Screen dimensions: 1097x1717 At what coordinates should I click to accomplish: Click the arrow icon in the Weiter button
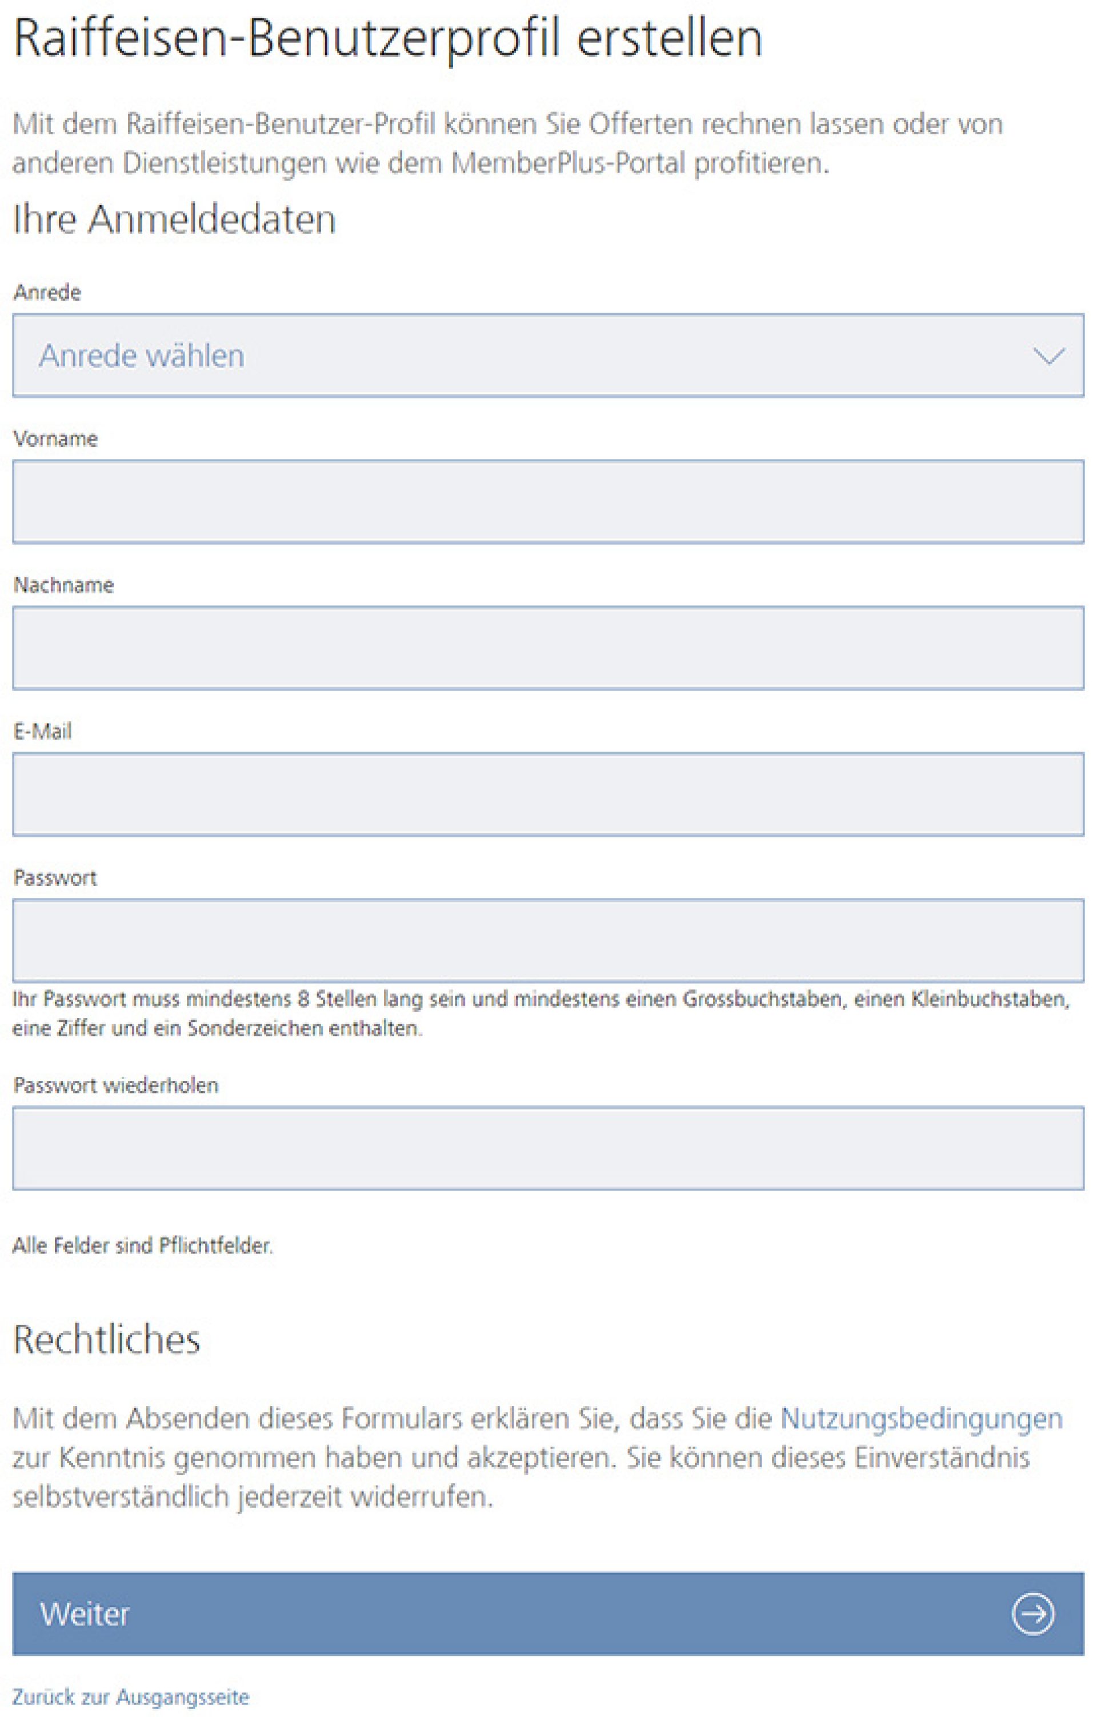(1032, 1614)
